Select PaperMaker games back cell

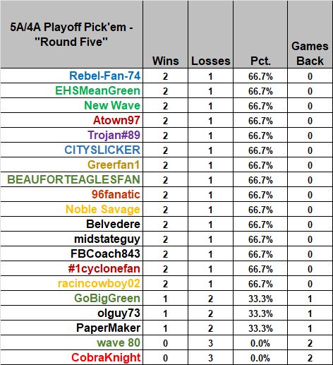310,328
